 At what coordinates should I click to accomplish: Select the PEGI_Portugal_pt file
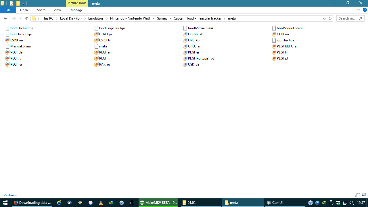(x=198, y=58)
